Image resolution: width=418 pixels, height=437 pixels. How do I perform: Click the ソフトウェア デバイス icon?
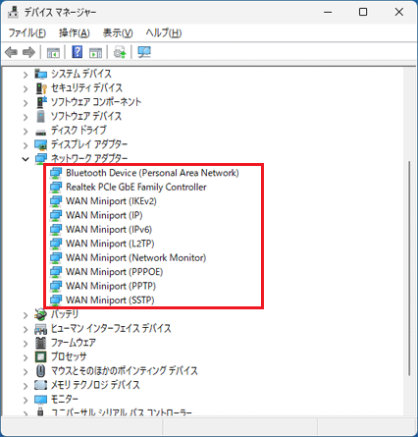tap(41, 116)
